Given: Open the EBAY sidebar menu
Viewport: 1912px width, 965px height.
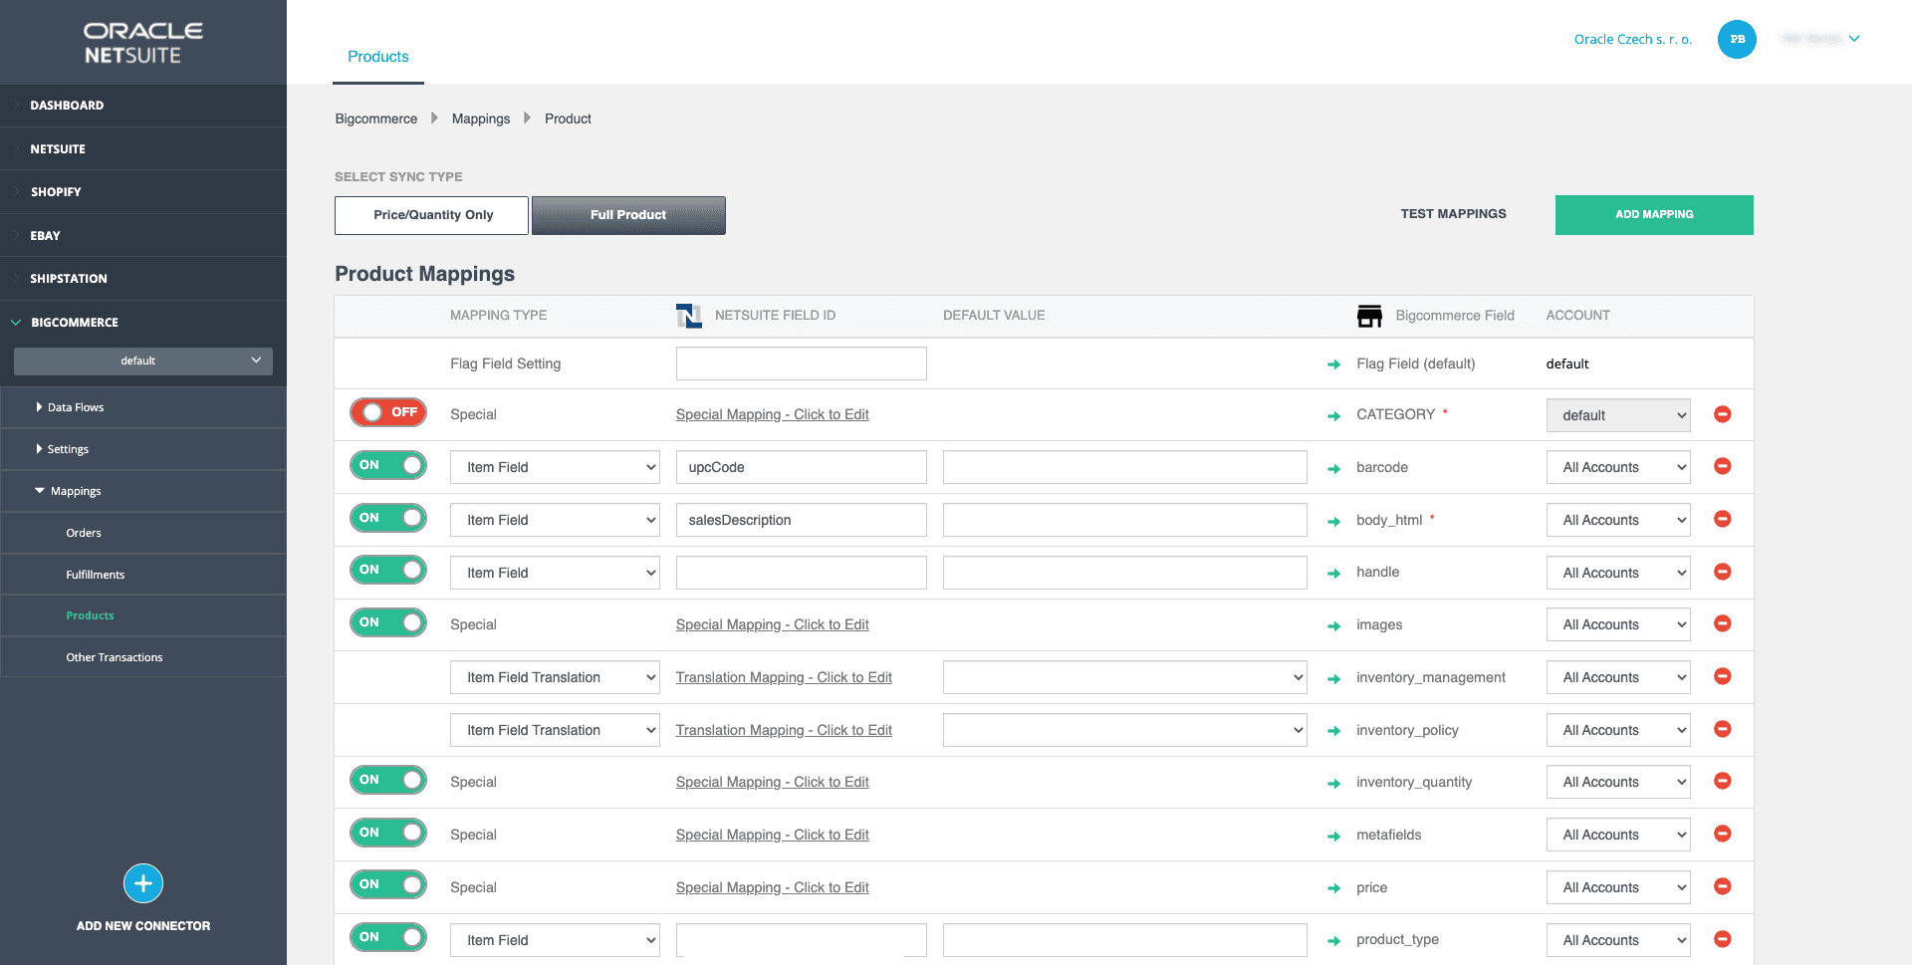Looking at the screenshot, I should 143,236.
